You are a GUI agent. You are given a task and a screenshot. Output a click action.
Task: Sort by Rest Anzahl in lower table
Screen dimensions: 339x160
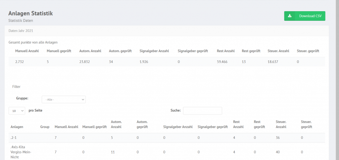click(x=238, y=124)
